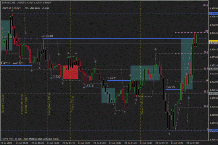Select the HongKong Close session label
Image resolution: width=218 pixels, height=145 pixels.
click(49, 104)
